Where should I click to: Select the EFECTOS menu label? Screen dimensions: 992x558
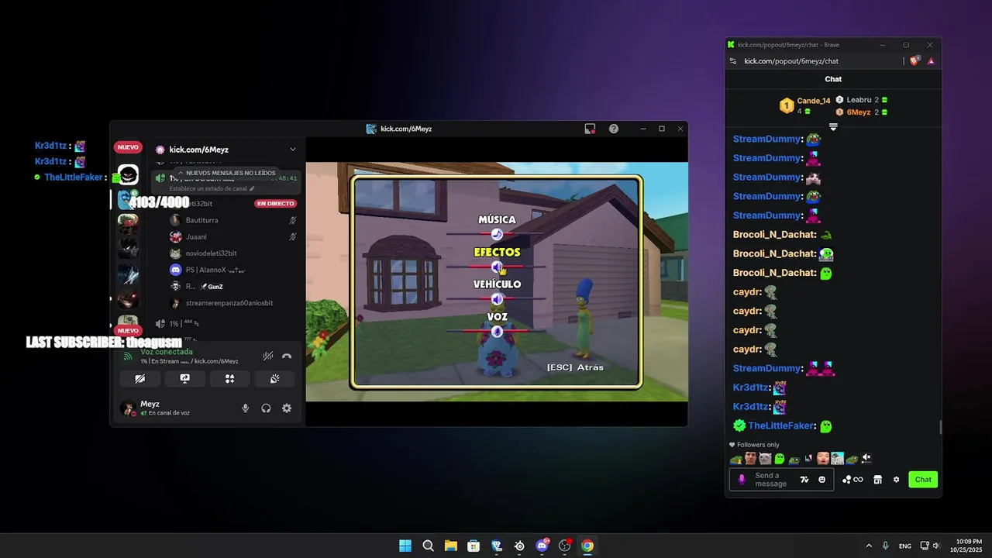point(497,252)
